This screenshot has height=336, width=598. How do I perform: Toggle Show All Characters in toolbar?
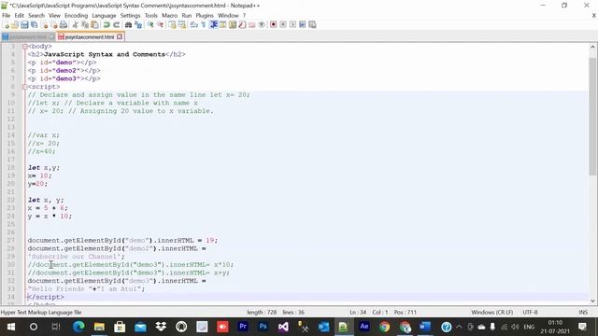click(x=204, y=25)
